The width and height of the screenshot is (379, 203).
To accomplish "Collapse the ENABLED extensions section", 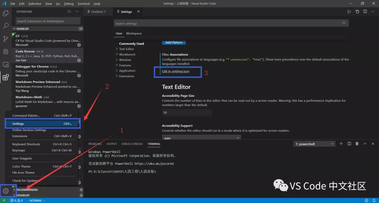I will [x=48, y=29].
